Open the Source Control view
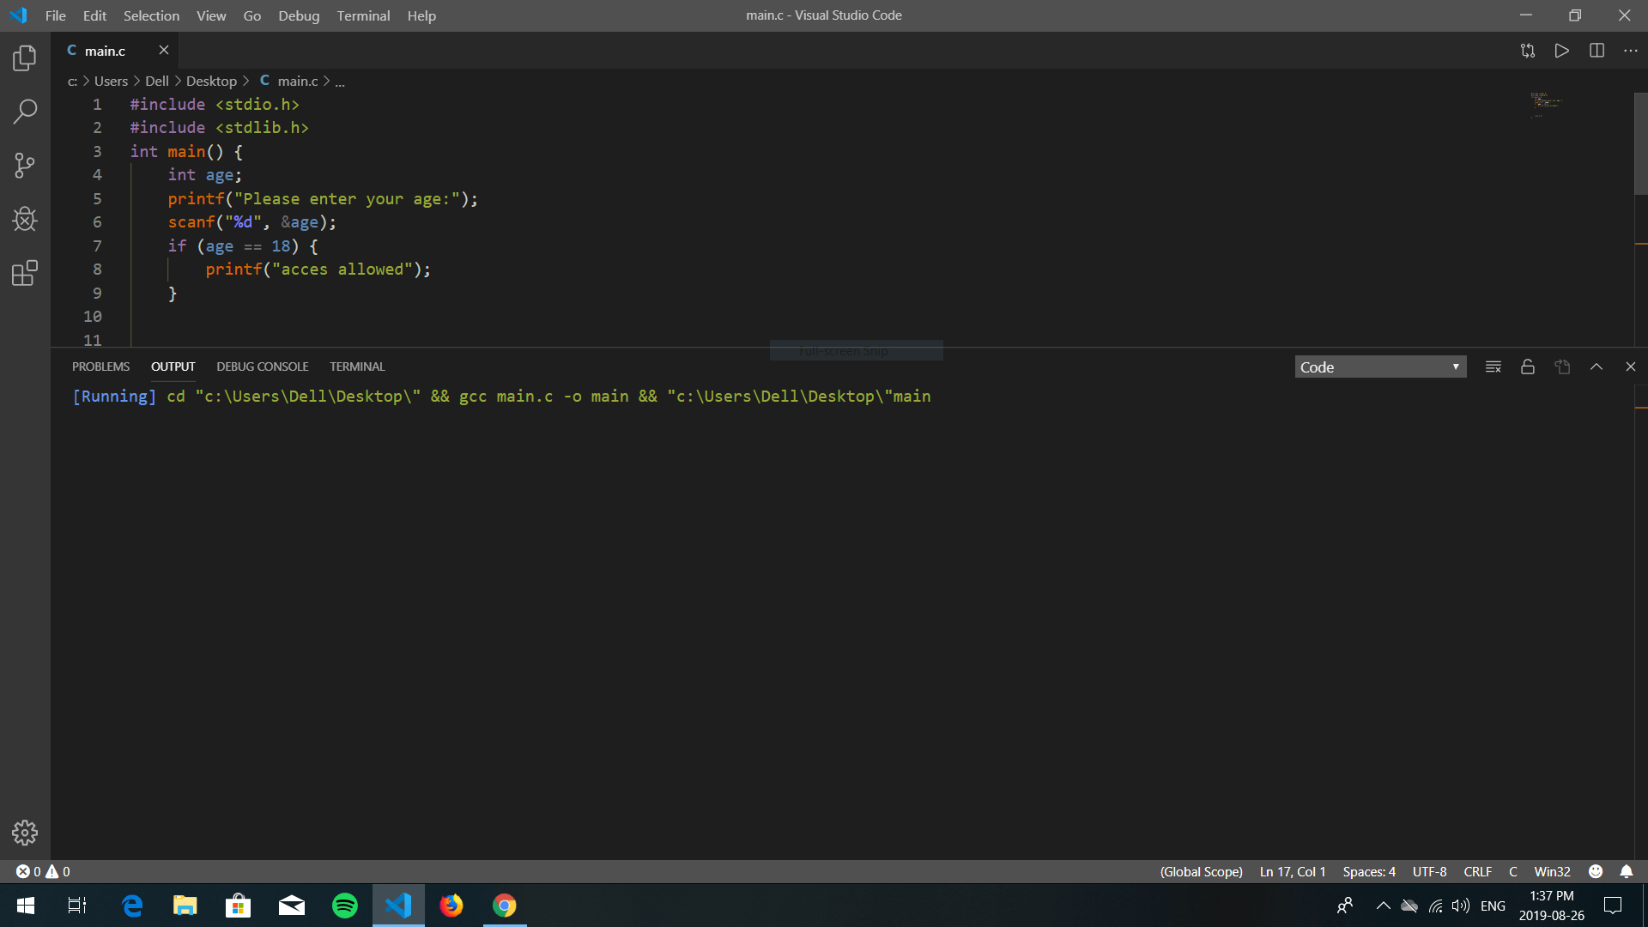This screenshot has width=1648, height=927. pyautogui.click(x=25, y=165)
